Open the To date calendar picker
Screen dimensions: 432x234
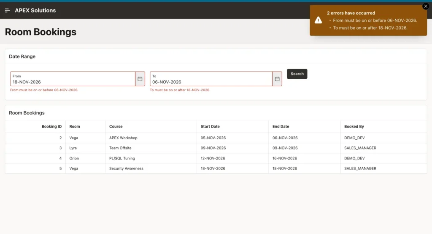click(x=277, y=79)
